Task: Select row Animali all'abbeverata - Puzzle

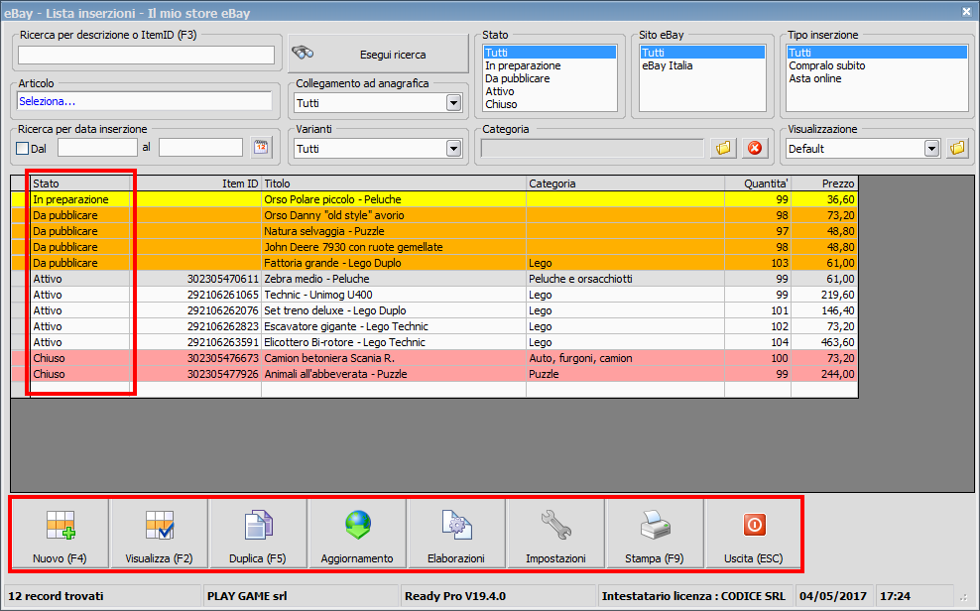Action: click(x=434, y=374)
